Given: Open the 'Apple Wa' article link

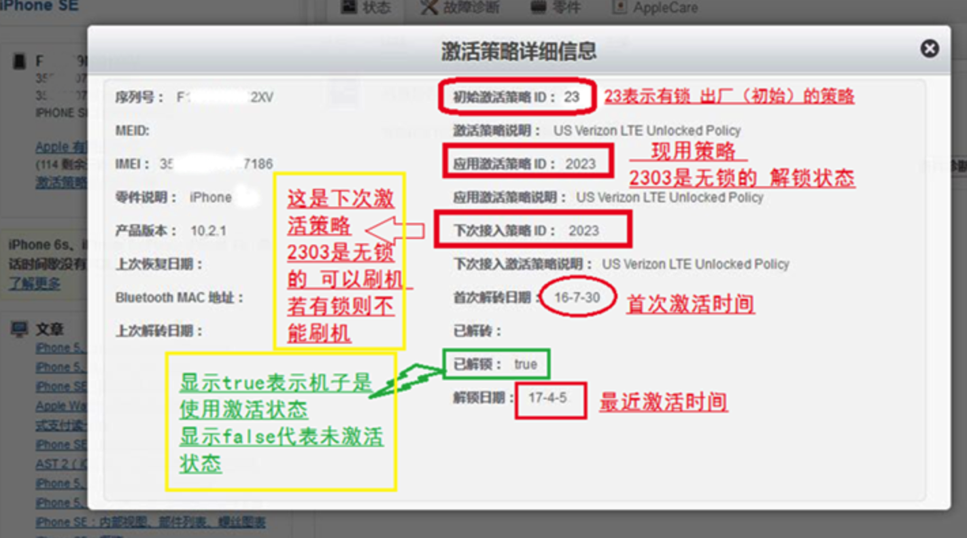Looking at the screenshot, I should pos(61,406).
